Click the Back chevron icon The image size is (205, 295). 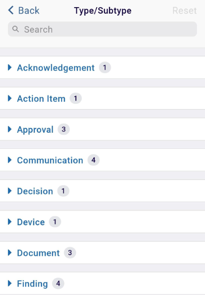pos(11,10)
